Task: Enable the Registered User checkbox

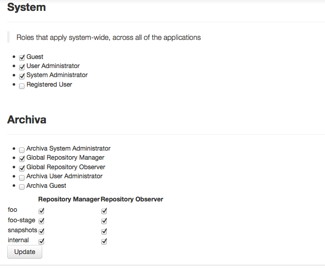Action: pos(22,85)
